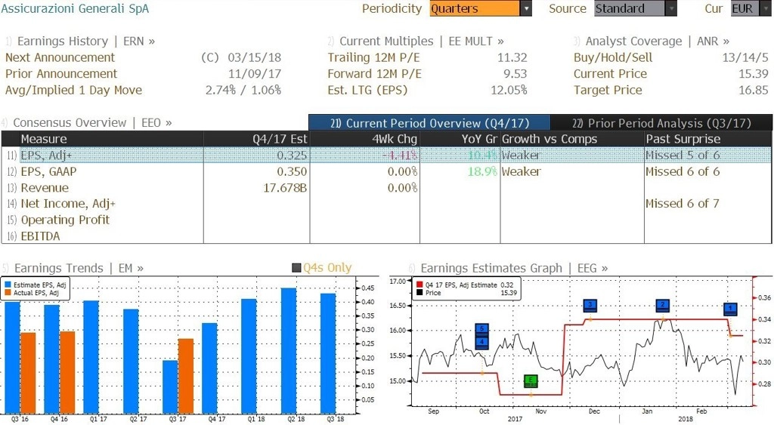774x425 pixels.
Task: Click black Price legend swatch
Action: [x=420, y=293]
